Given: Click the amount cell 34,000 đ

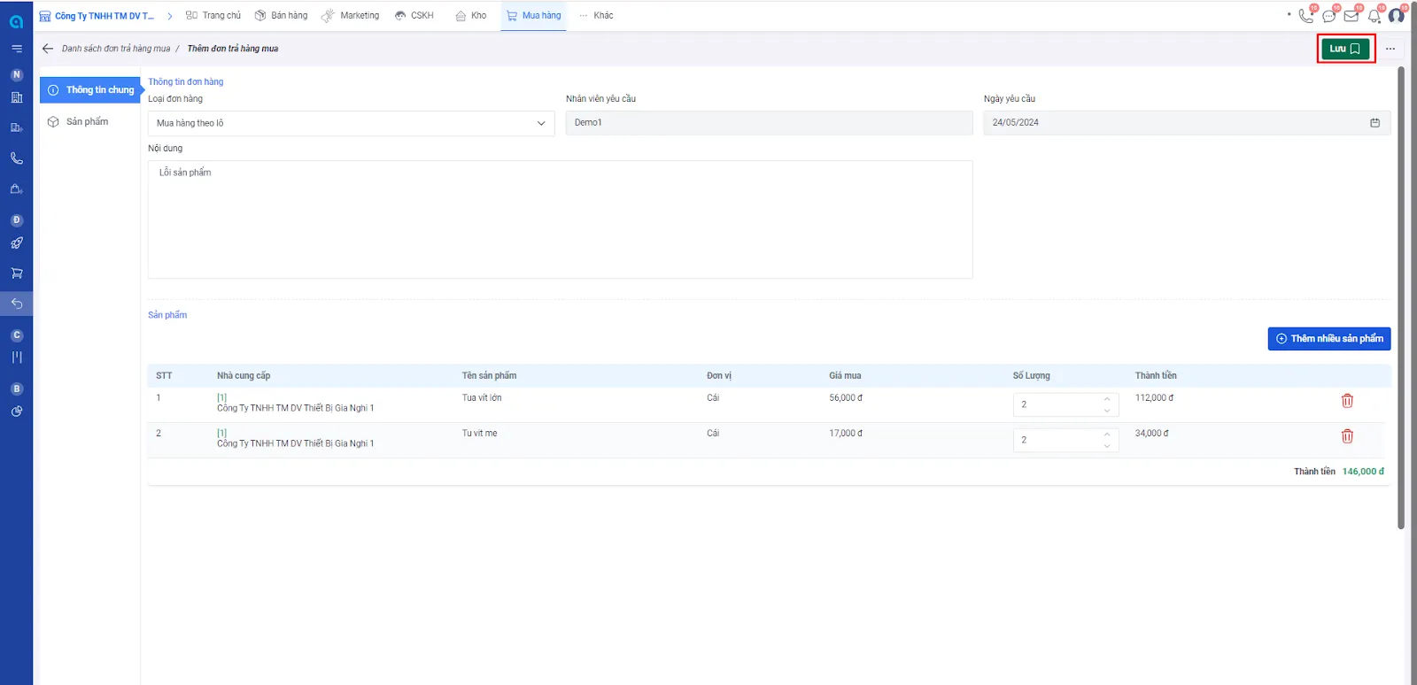Looking at the screenshot, I should click(1152, 434).
